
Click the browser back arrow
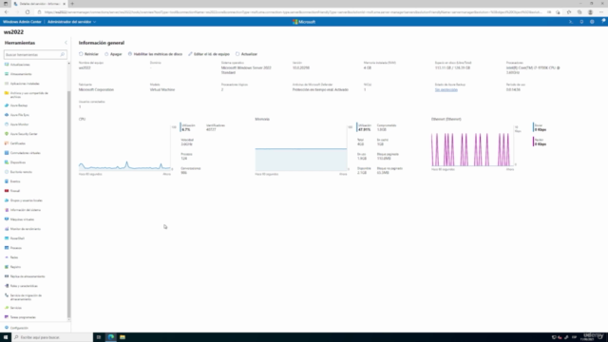tap(7, 12)
